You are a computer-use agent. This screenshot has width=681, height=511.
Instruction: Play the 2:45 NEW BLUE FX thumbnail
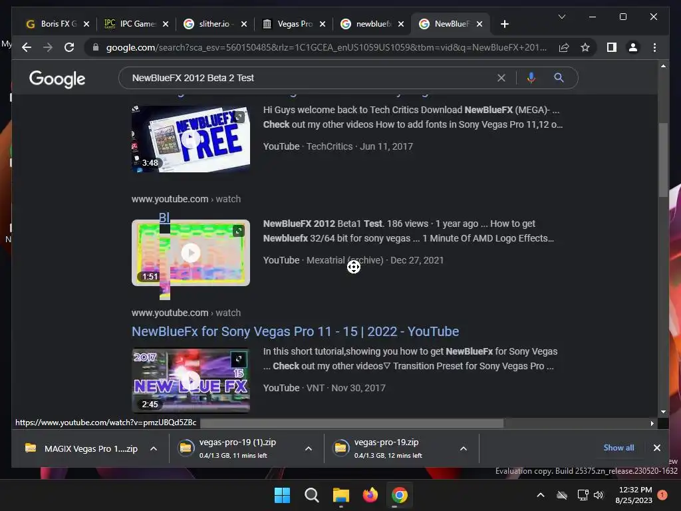(x=191, y=380)
